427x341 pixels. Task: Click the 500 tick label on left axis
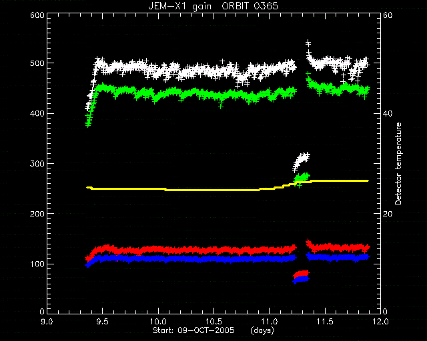pyautogui.click(x=37, y=63)
